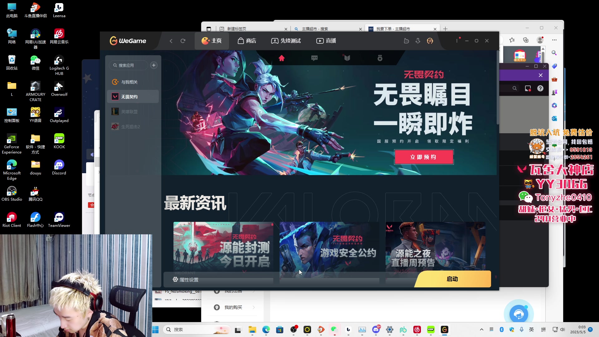The width and height of the screenshot is (599, 337).
Task: Open Edge settings and more menu
Action: [554, 40]
